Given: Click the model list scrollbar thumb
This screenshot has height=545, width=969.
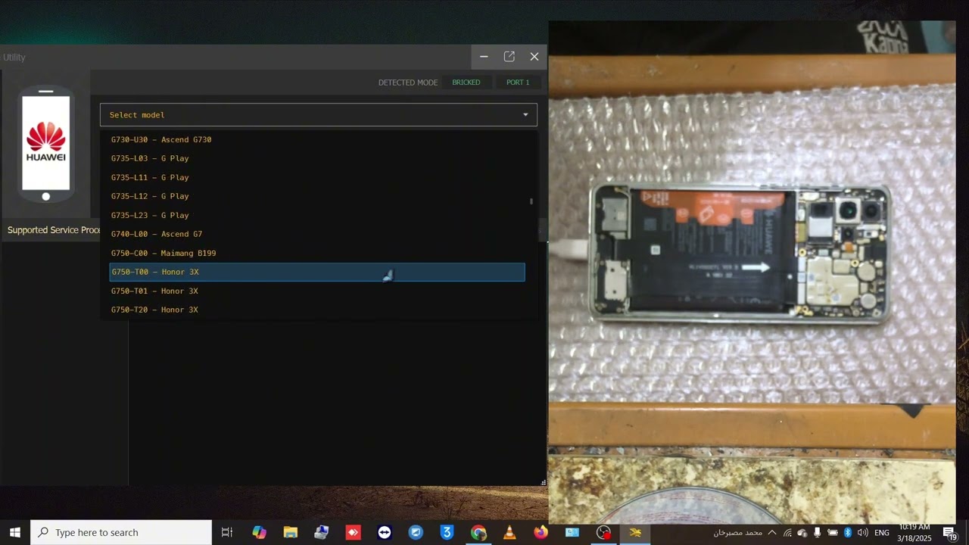Looking at the screenshot, I should 531,201.
